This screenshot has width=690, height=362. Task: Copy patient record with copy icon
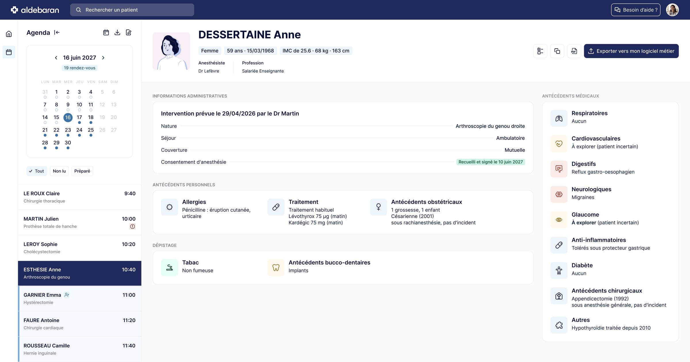[557, 51]
